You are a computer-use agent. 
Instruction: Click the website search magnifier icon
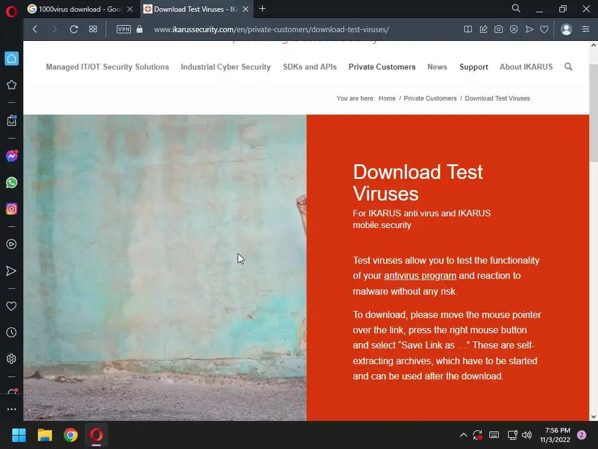click(568, 67)
